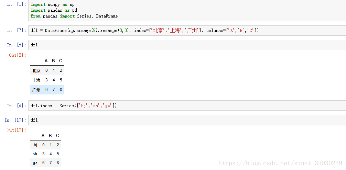Click into the In [8] df1 code cell
The width and height of the screenshot is (346, 170).
[186, 45]
